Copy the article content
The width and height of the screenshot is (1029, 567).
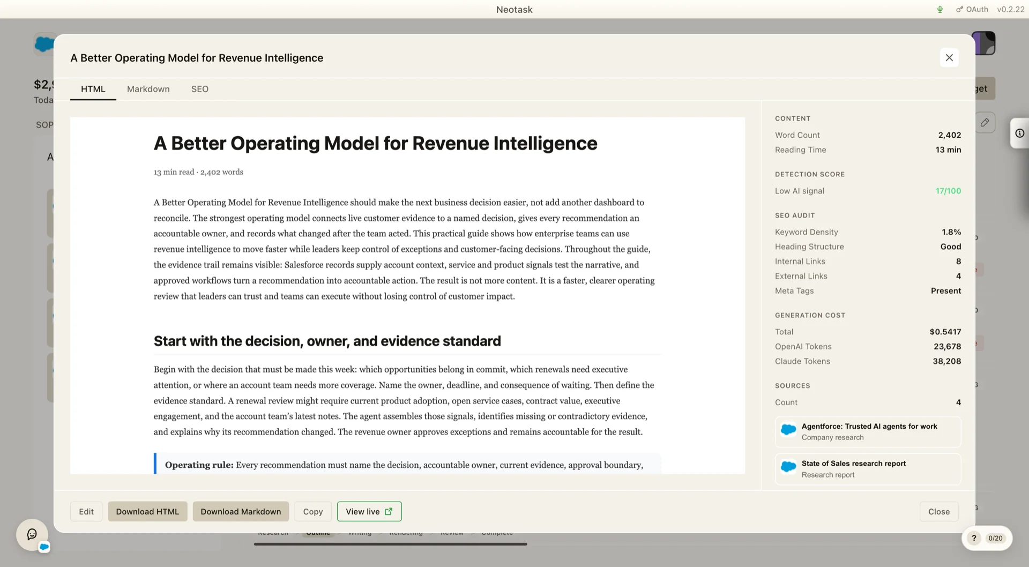click(313, 511)
